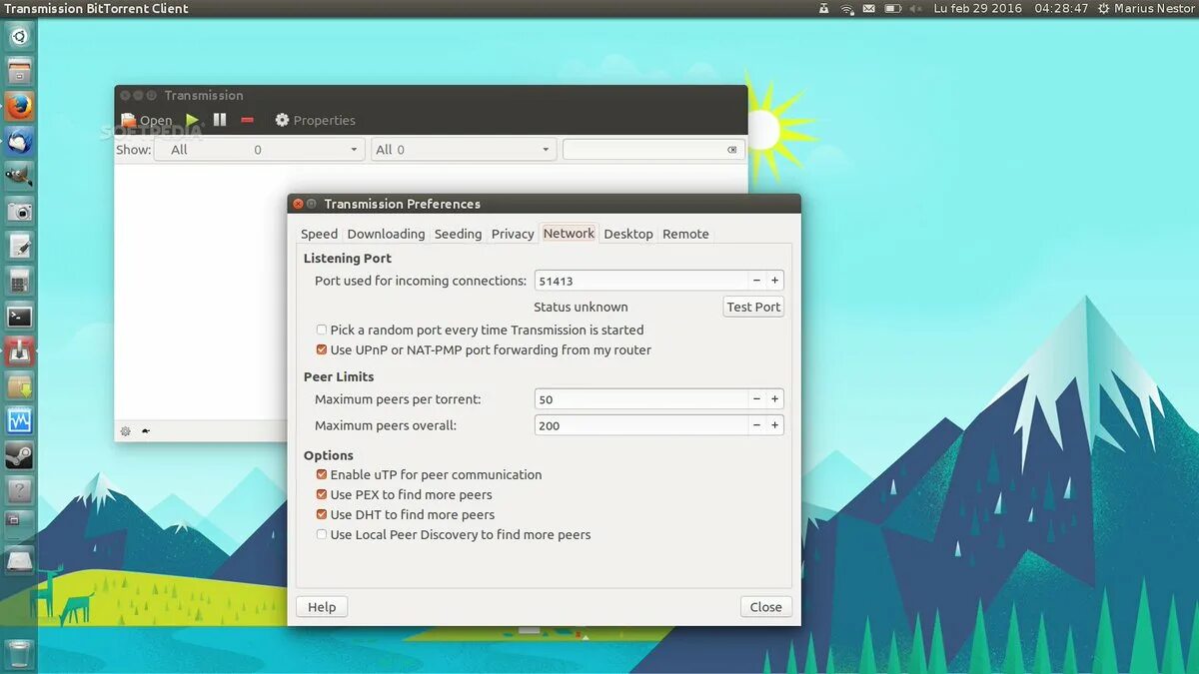Viewport: 1199px width, 674px height.
Task: Decrease maximum peers overall
Action: [x=756, y=424]
